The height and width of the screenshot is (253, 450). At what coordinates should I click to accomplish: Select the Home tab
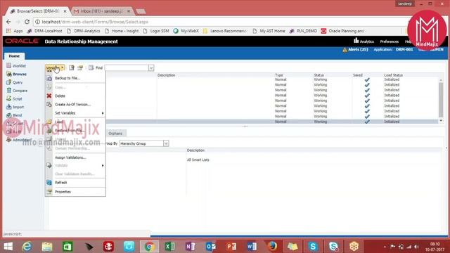pyautogui.click(x=14, y=56)
